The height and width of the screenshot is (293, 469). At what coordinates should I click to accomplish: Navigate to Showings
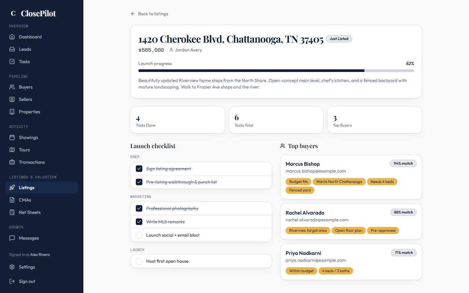tap(41, 137)
